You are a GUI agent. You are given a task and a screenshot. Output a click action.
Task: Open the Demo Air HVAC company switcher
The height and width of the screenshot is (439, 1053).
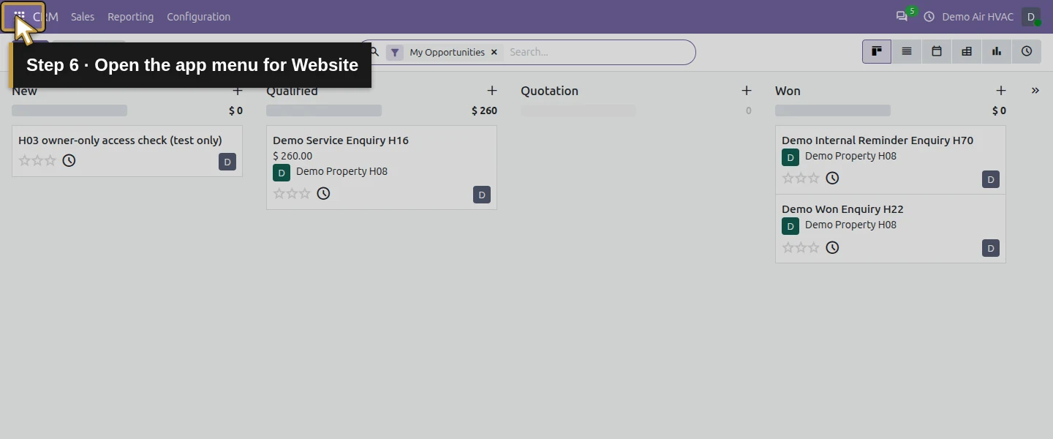(x=978, y=17)
